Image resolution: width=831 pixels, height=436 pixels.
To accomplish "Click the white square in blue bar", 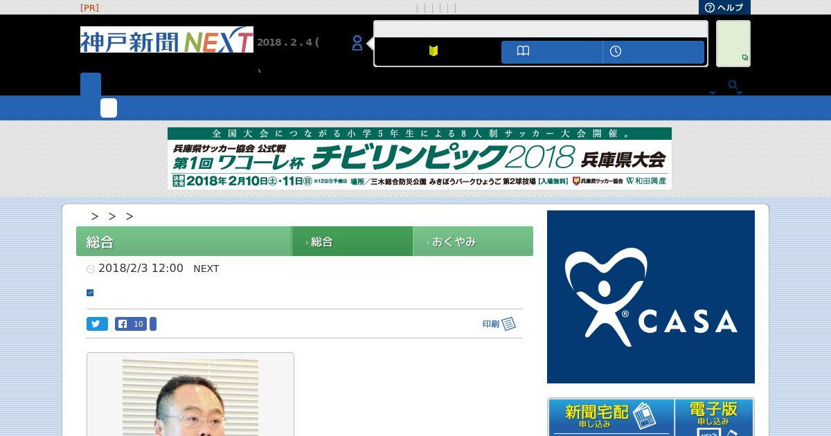I will tap(109, 108).
